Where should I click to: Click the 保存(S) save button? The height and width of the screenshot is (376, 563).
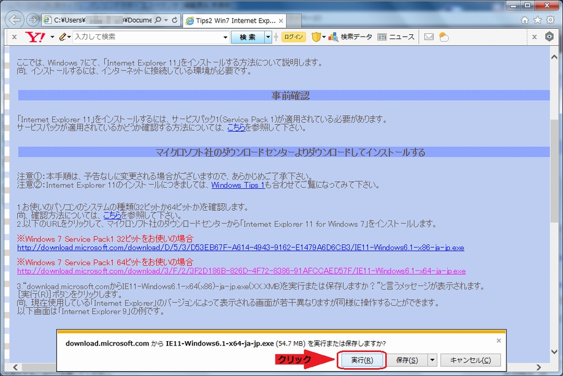(407, 360)
